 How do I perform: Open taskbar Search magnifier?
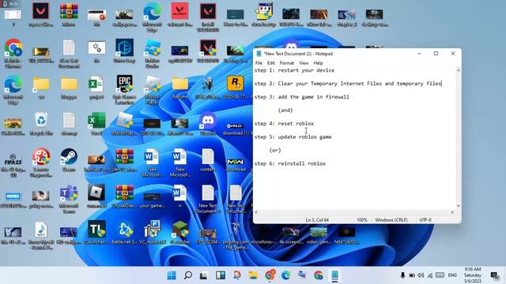point(188,275)
